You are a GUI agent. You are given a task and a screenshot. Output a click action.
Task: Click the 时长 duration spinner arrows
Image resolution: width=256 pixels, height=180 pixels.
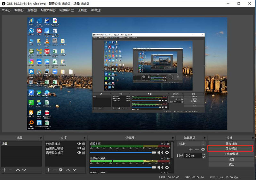[204, 156]
